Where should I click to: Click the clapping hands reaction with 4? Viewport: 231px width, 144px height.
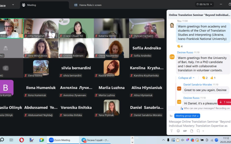pos(180,46)
